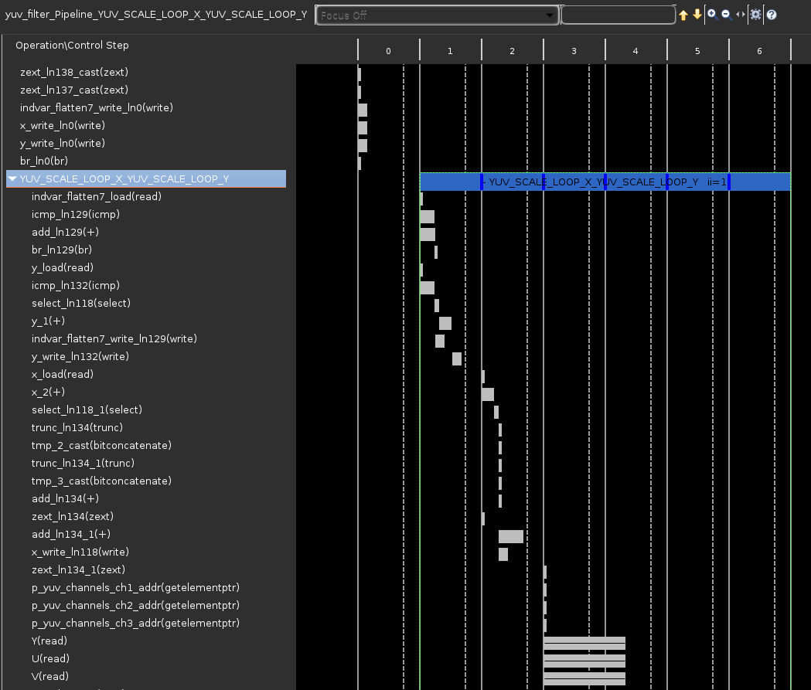Click the control step 6 column header
Screen dimensions: 811x690
click(x=759, y=50)
